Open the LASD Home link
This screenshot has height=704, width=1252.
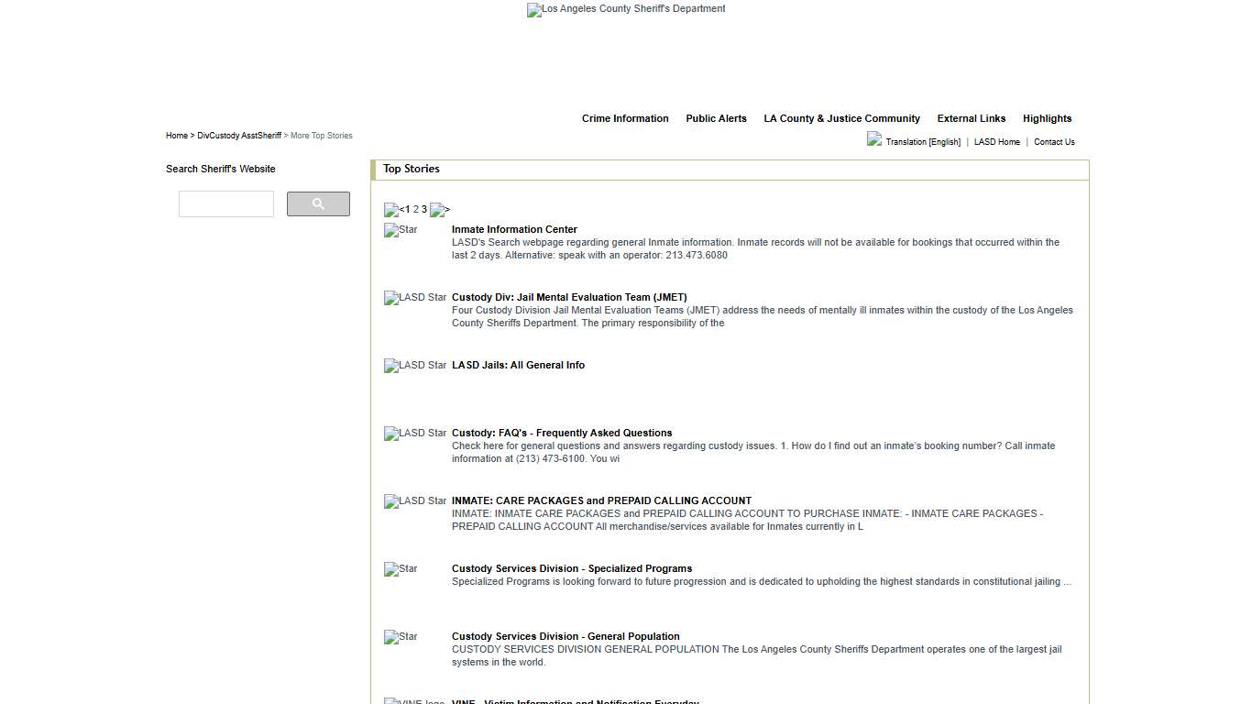(997, 142)
